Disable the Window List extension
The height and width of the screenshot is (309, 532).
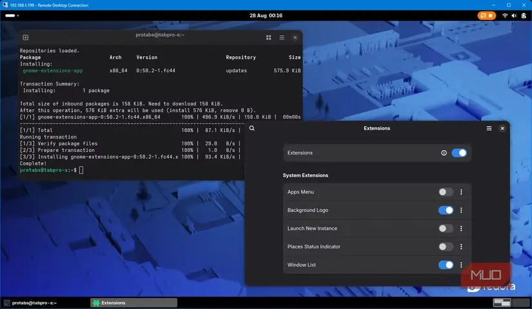446,265
